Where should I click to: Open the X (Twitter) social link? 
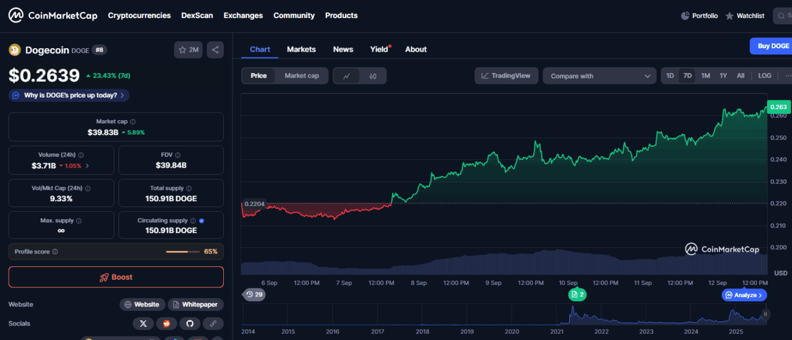tap(143, 324)
